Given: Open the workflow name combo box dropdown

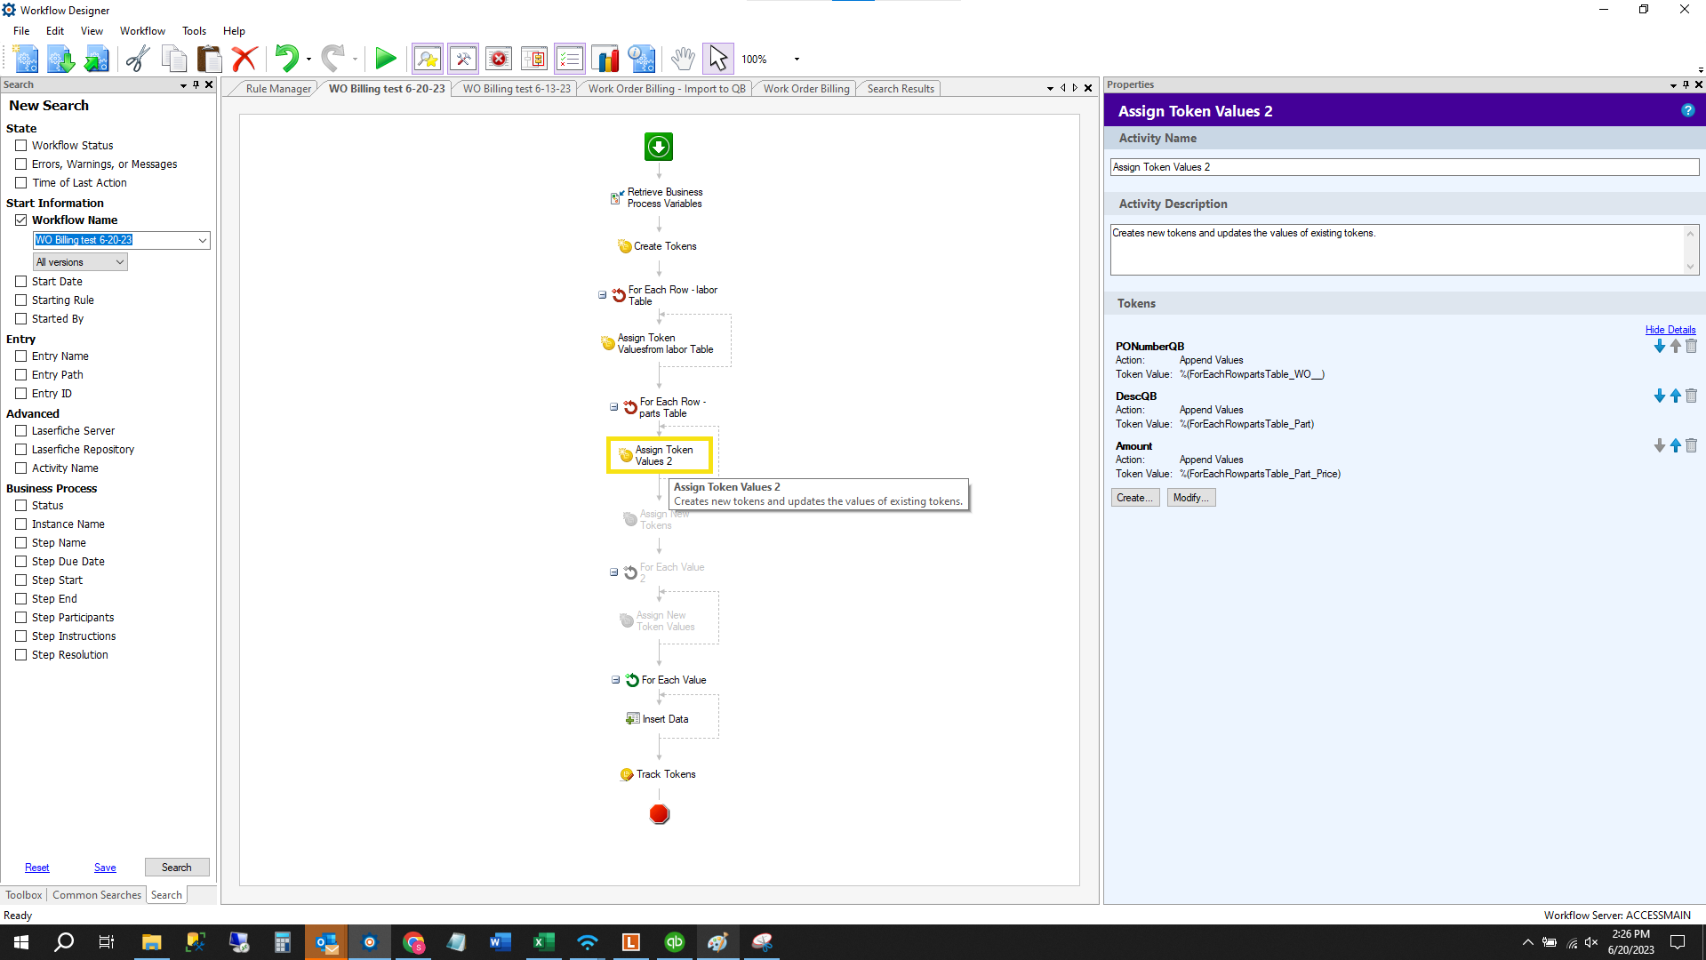Looking at the screenshot, I should click(x=203, y=241).
